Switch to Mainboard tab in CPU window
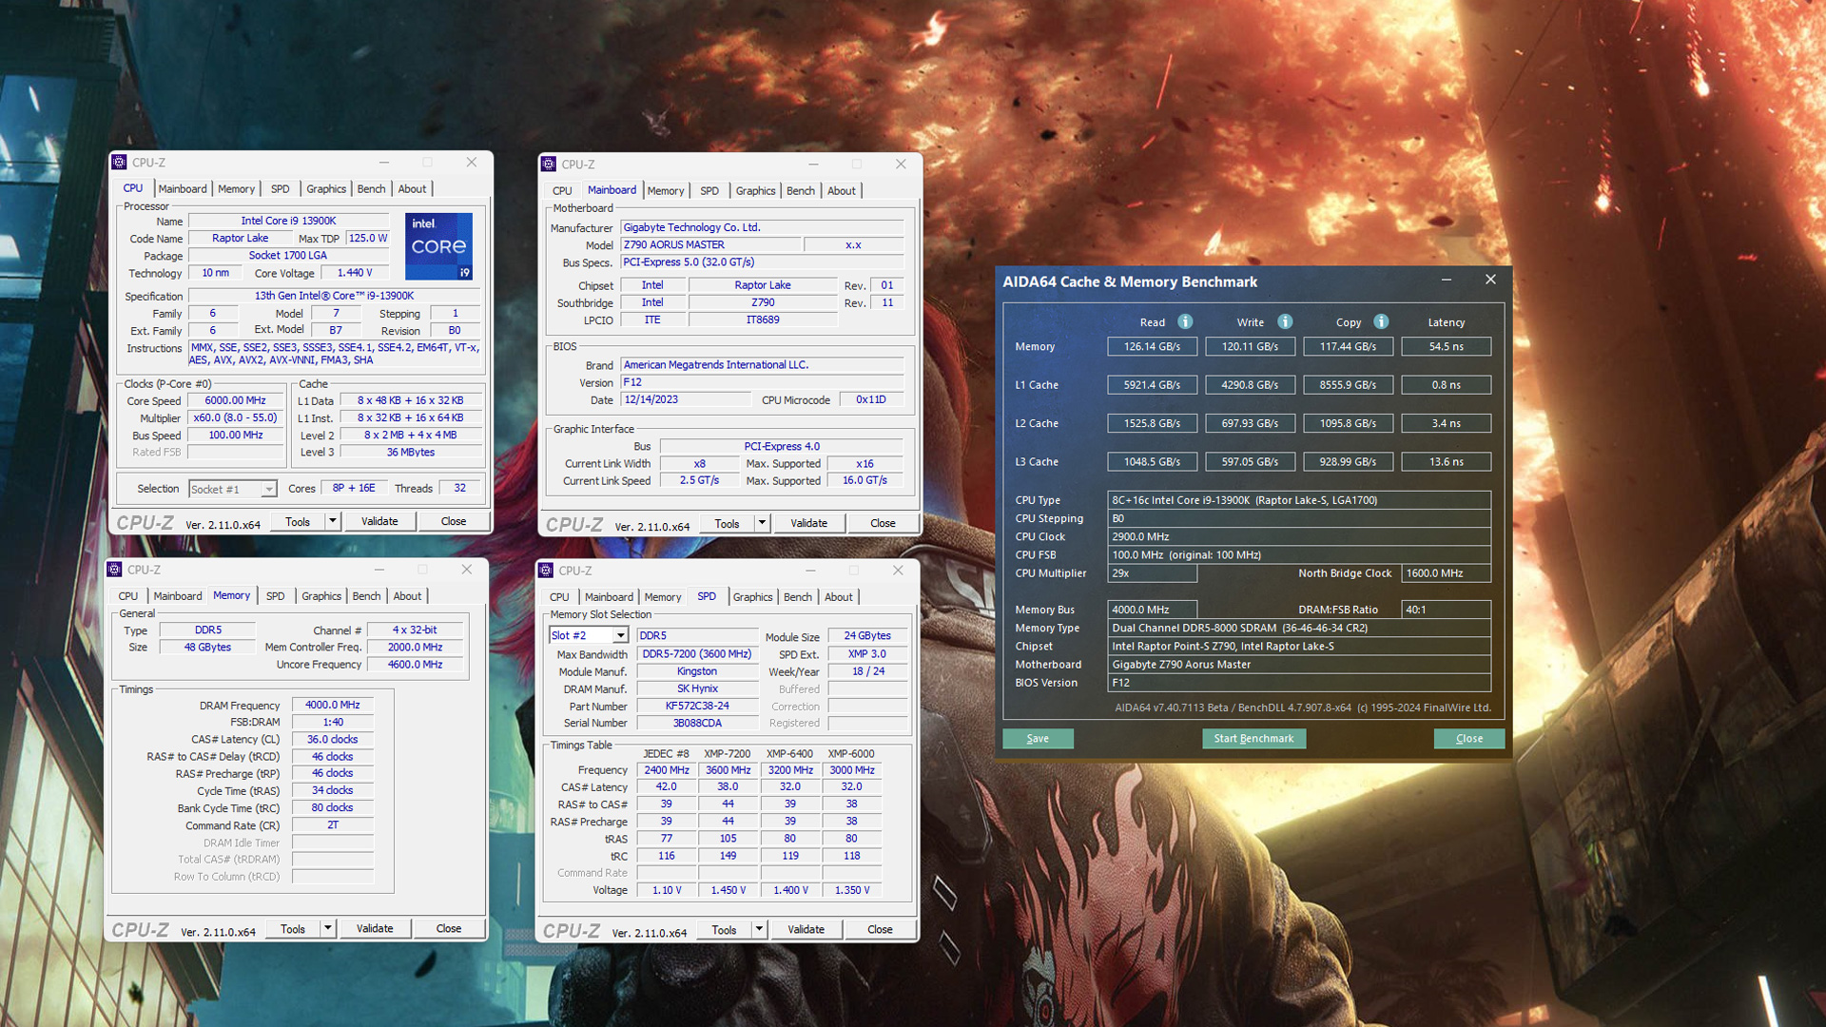Screen dimensions: 1826x1027 (182, 189)
